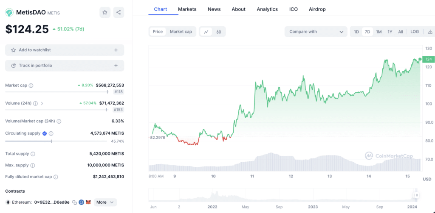Click the $1,242,453,810 fully diluted value
The width and height of the screenshot is (435, 213).
tap(108, 177)
